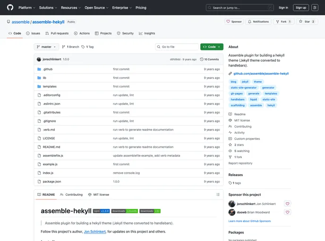
Task: Switch to MIT license tab in file viewer
Action: click(99, 194)
